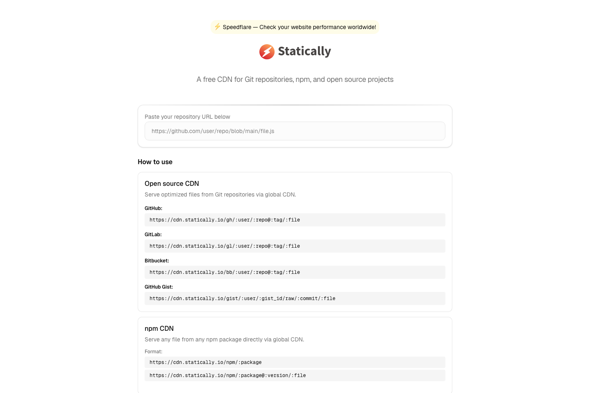The height and width of the screenshot is (393, 590).
Task: Click the GitLab label text
Action: point(153,235)
